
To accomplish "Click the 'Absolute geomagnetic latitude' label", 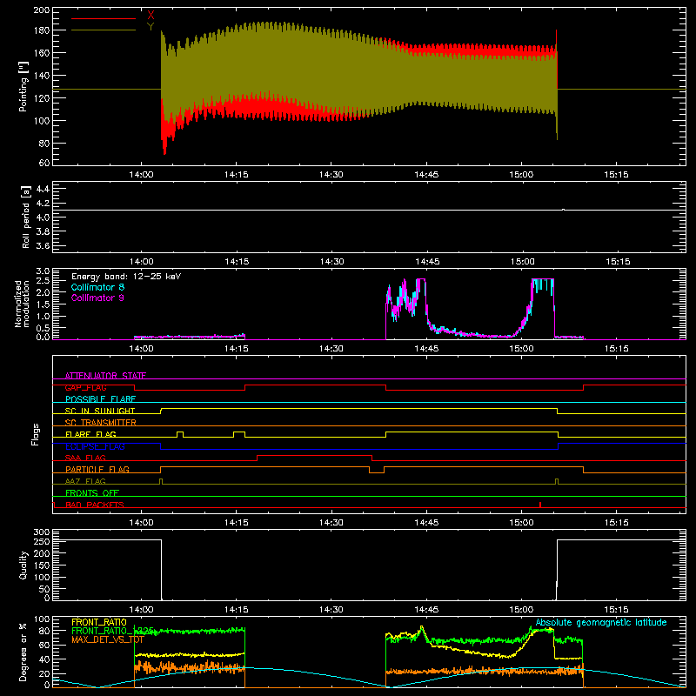I will pos(601,623).
